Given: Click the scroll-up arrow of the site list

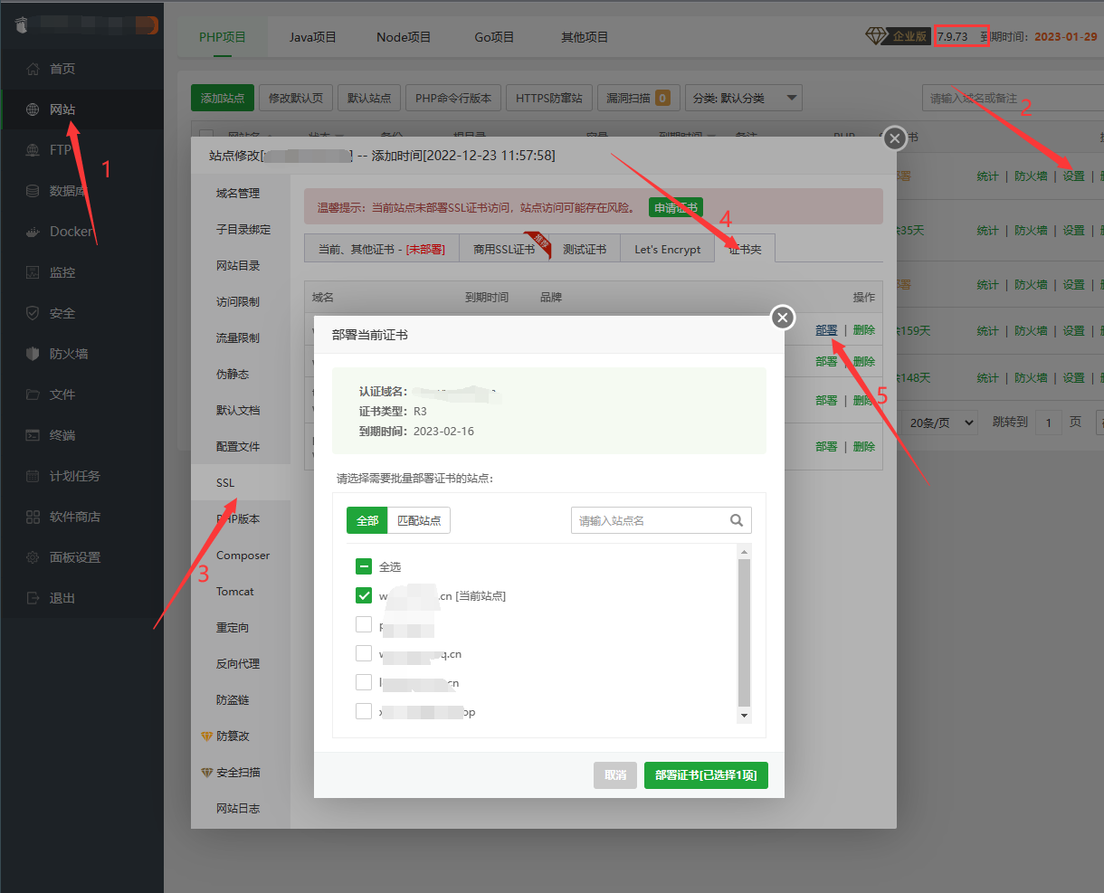Looking at the screenshot, I should 745,551.
